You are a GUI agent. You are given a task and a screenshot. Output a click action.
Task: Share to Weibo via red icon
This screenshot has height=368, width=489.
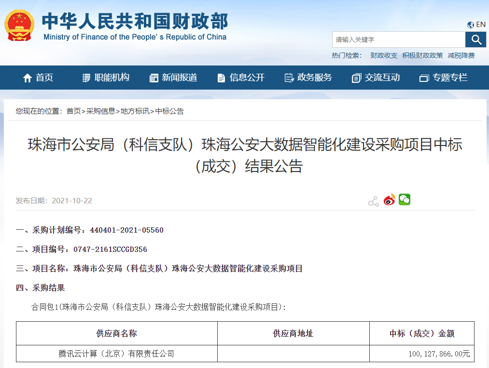point(389,200)
